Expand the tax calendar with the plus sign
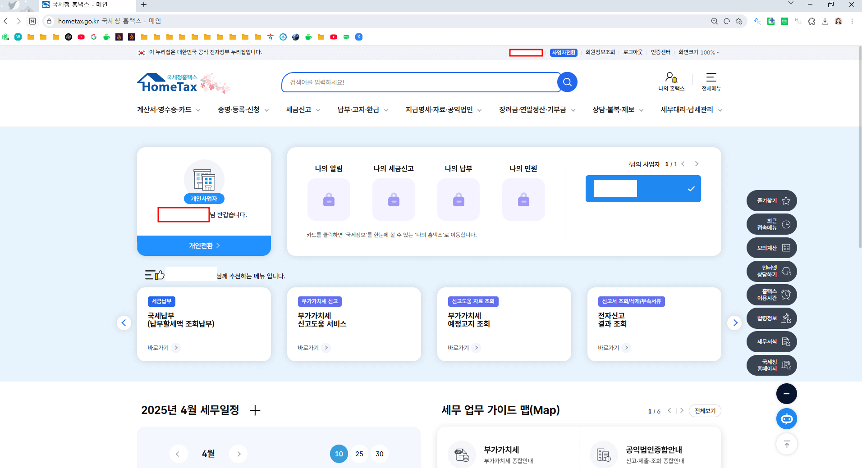862x468 pixels. (255, 410)
